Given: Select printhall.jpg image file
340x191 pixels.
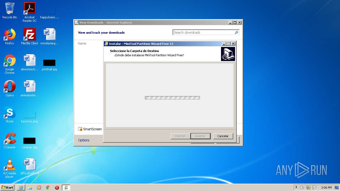Looking at the screenshot, I should 49,65.
